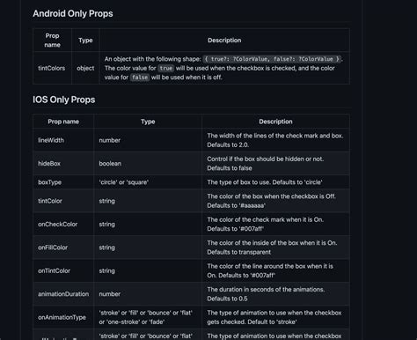Select the 'animationDuration' prop name cell

point(63,294)
